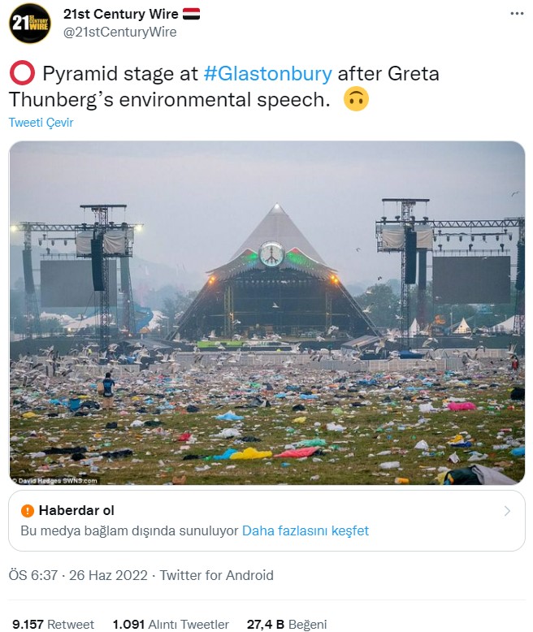Open the #Glastonbury hashtag
This screenshot has width=533, height=632.
point(266,74)
